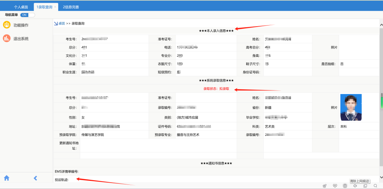Go home via the blue house icon

[6, 178]
